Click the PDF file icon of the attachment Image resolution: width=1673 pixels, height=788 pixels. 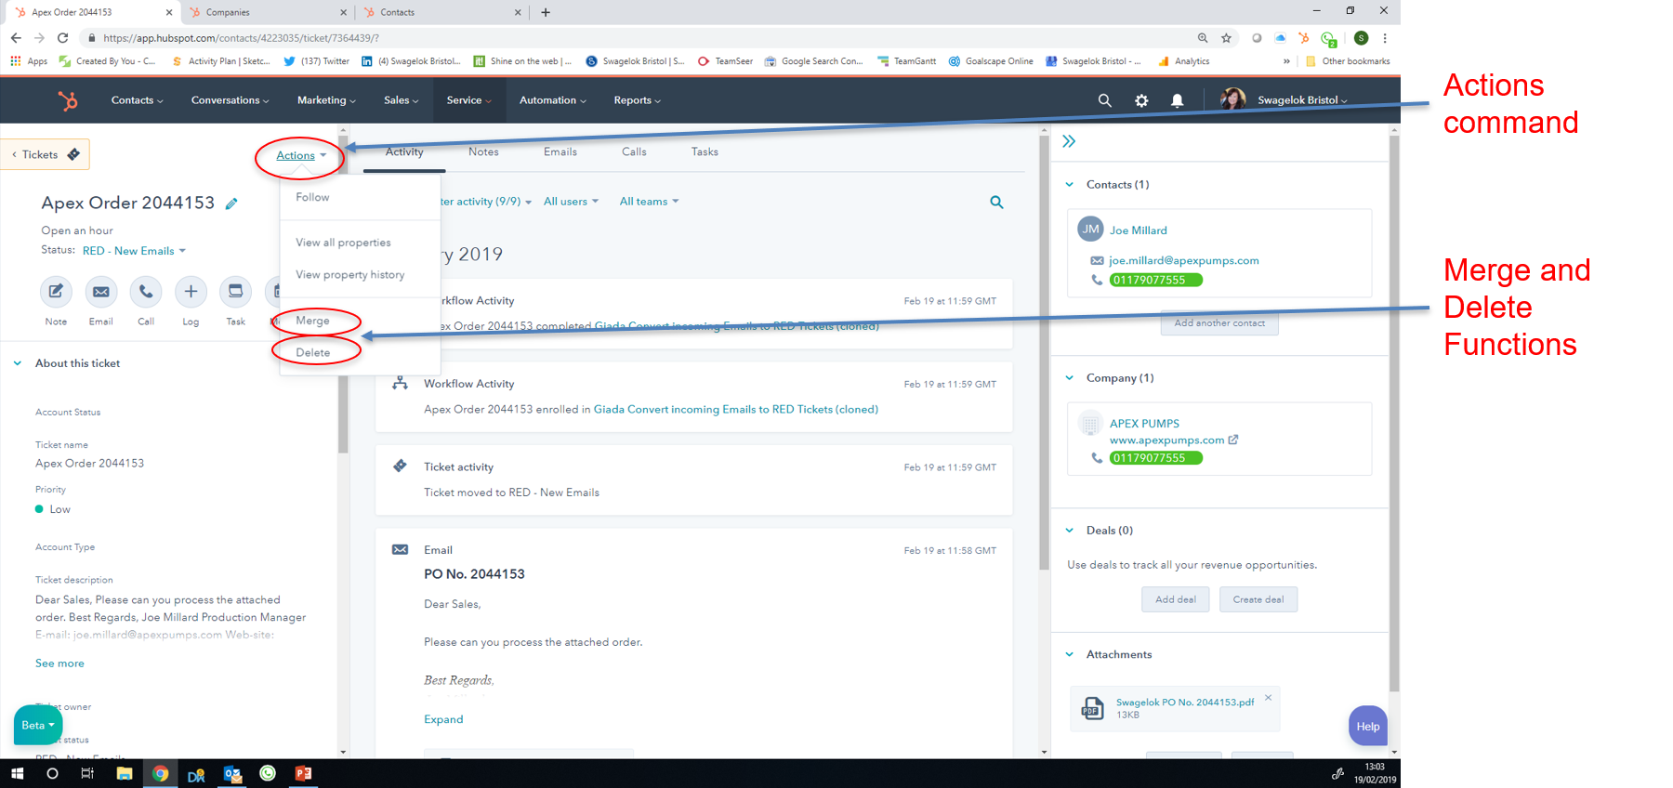[1092, 708]
